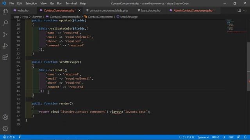Click '$this->validate([' on line 26

pyautogui.click(x=53, y=70)
